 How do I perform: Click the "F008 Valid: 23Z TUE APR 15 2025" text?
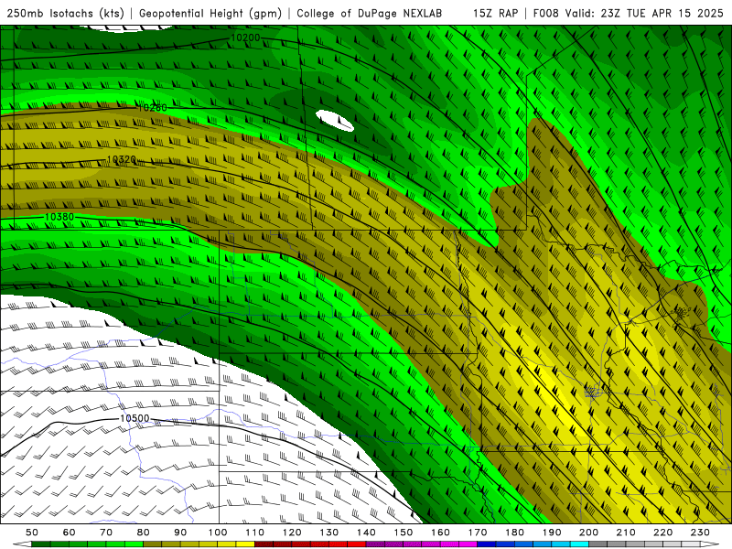[x=628, y=13]
